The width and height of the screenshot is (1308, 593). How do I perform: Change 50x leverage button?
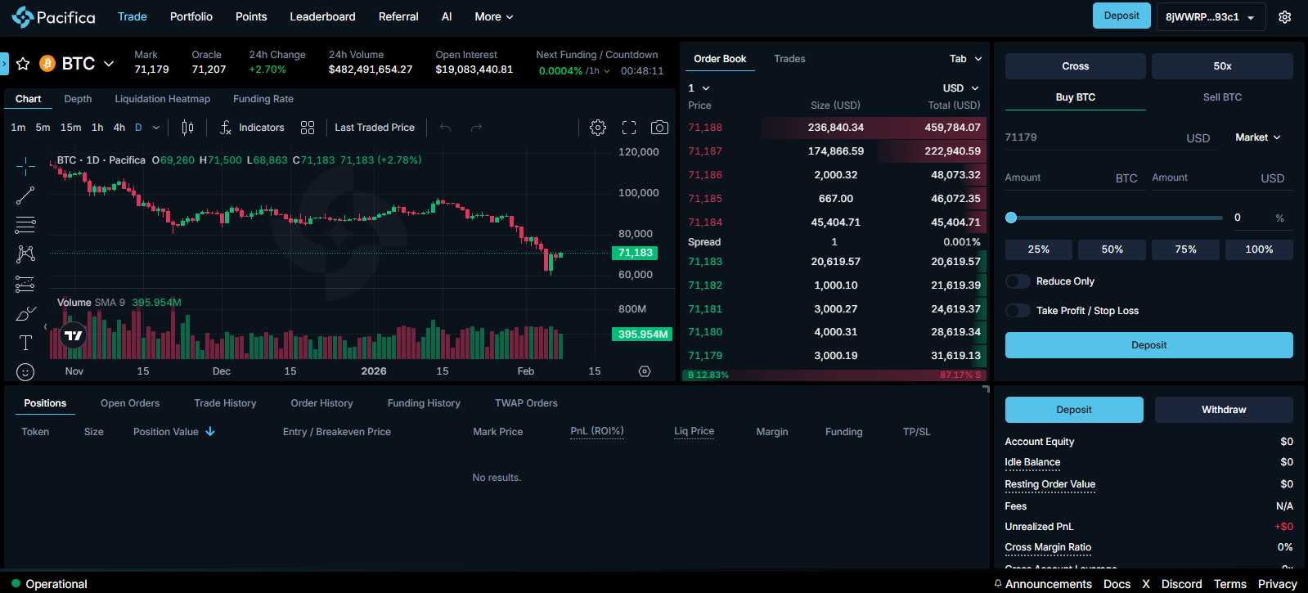[1222, 66]
